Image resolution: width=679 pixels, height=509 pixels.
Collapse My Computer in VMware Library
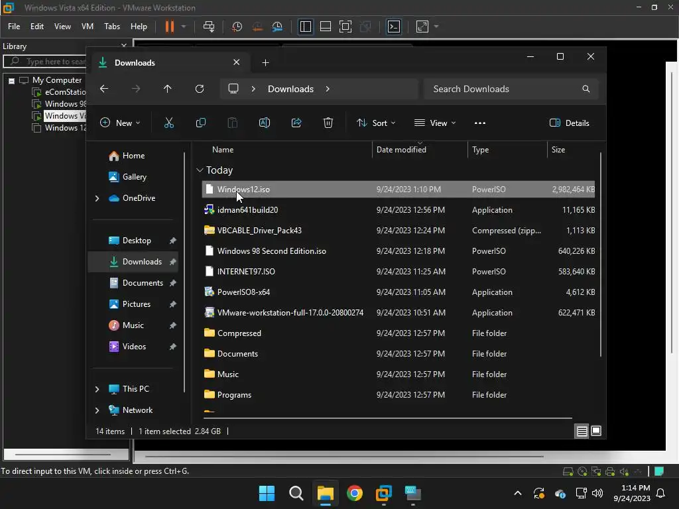12,80
